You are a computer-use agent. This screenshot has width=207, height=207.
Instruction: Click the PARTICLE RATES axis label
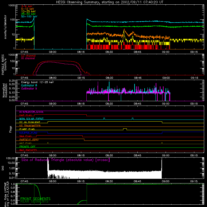pyautogui.click(x=3, y=65)
